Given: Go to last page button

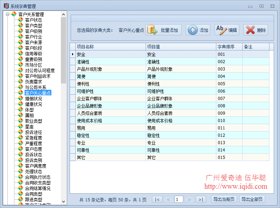Looking at the screenshot, I should pyautogui.click(x=201, y=200).
